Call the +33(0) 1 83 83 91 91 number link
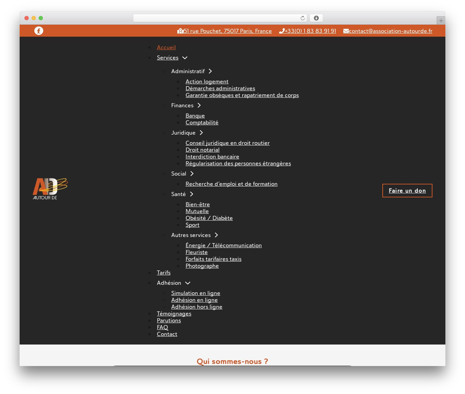Image resolution: width=465 pixels, height=394 pixels. 311,31
